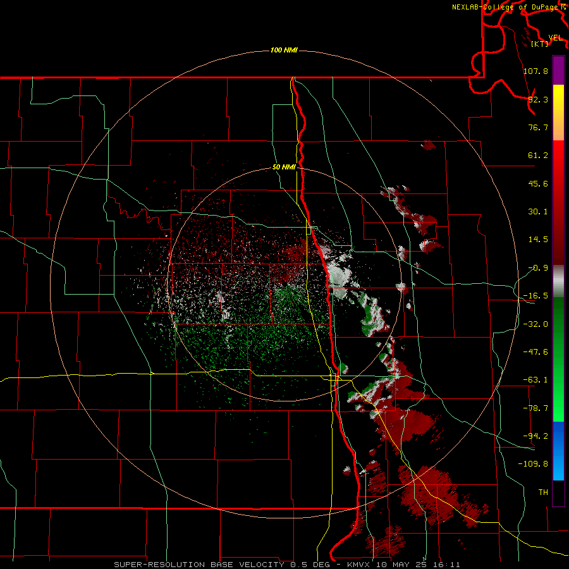The width and height of the screenshot is (569, 569).
Task: Click the [KT] units label
Action: 539,44
